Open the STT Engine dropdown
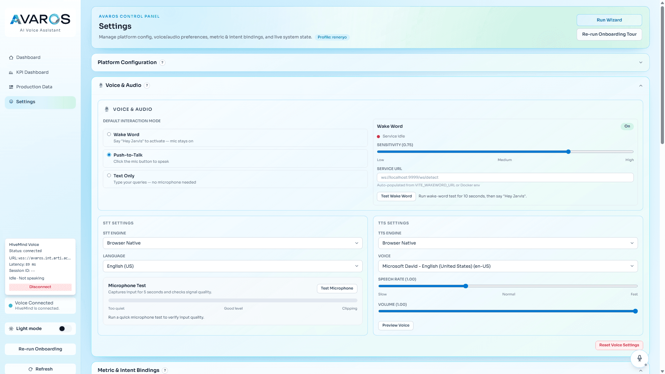Viewport: 665px width, 374px height. [232, 243]
